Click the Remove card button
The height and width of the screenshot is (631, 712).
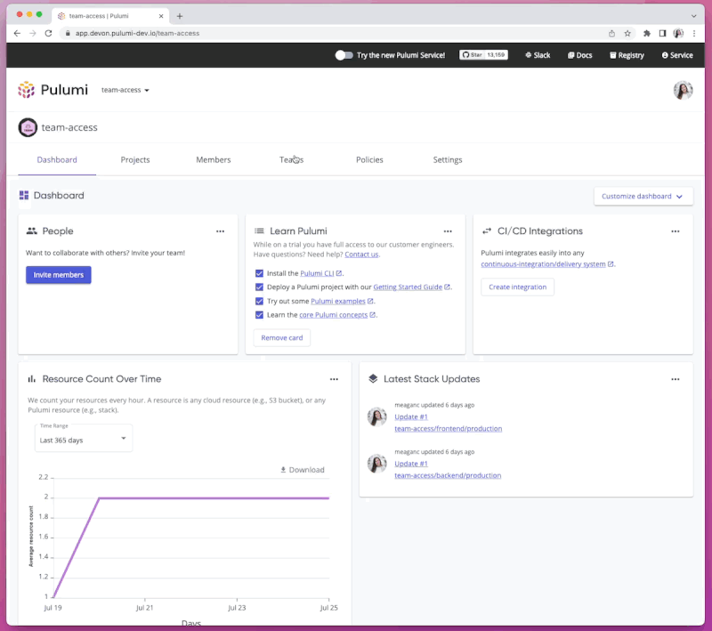(282, 337)
